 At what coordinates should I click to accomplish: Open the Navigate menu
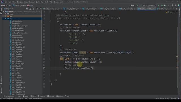tap(20, 2)
